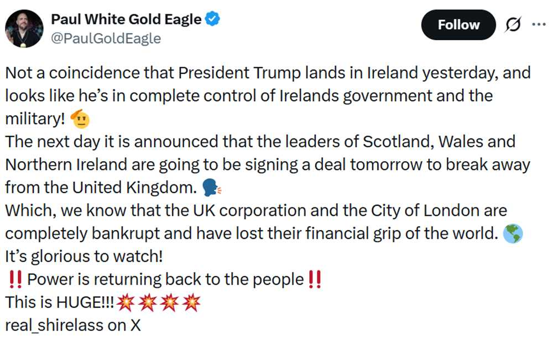Click the red double exclamation before Power

coord(15,279)
